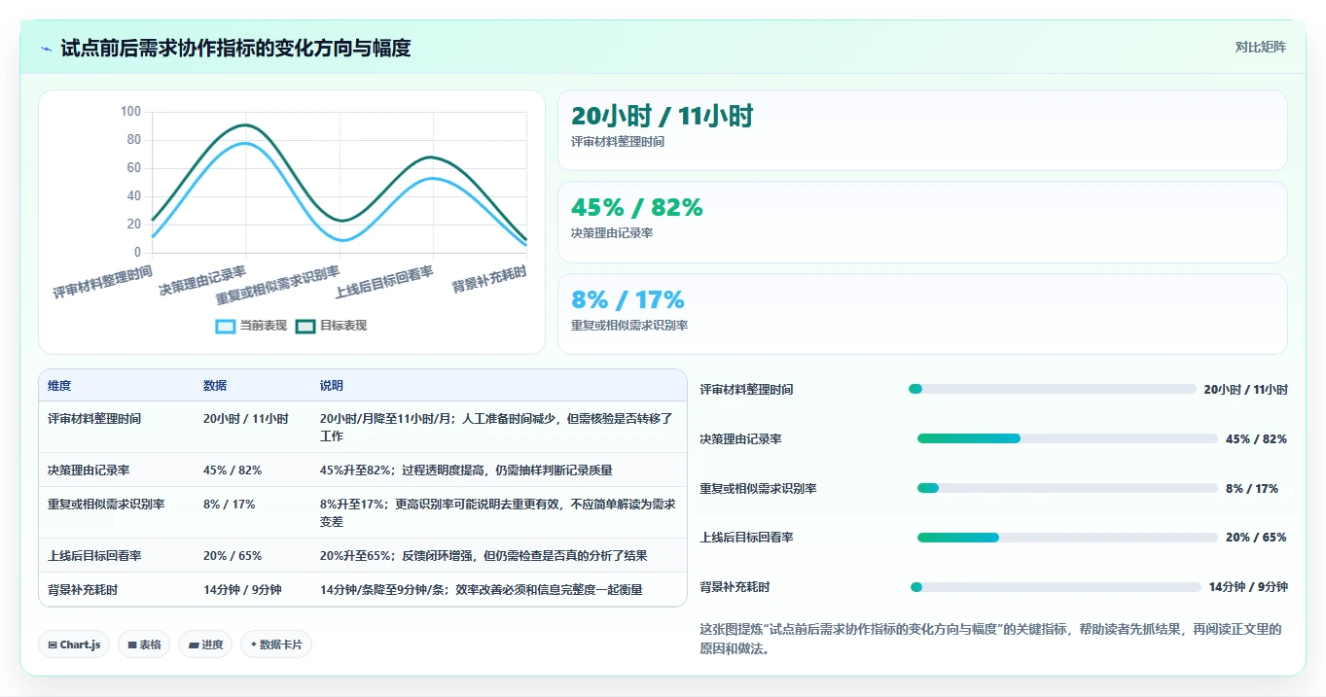Click table cell 决策理由记录率 in 维度 column

pos(89,470)
